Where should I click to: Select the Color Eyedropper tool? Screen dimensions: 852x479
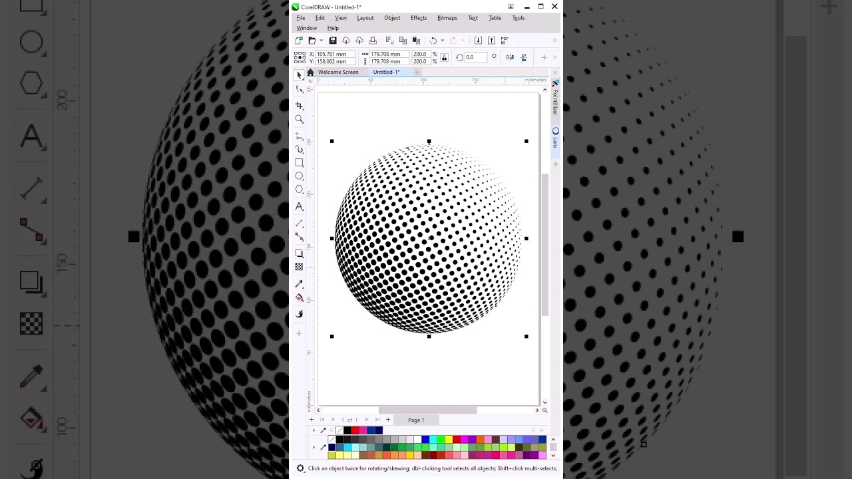pyautogui.click(x=299, y=284)
